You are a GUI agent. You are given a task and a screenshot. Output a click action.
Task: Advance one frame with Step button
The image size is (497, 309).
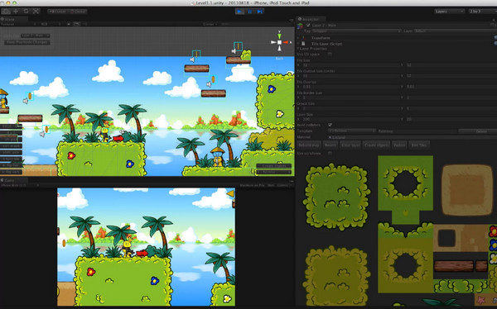tap(259, 12)
